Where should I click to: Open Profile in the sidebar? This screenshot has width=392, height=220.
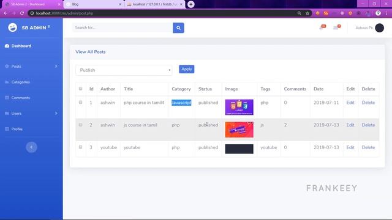click(14, 129)
